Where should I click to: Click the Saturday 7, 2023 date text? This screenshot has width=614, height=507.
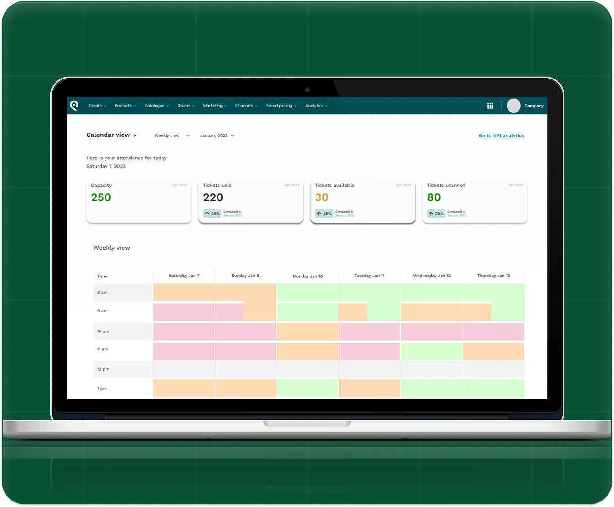click(106, 166)
